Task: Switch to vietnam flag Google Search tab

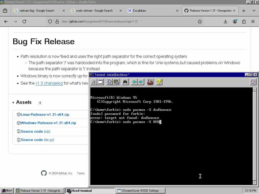Action: [x=37, y=11]
